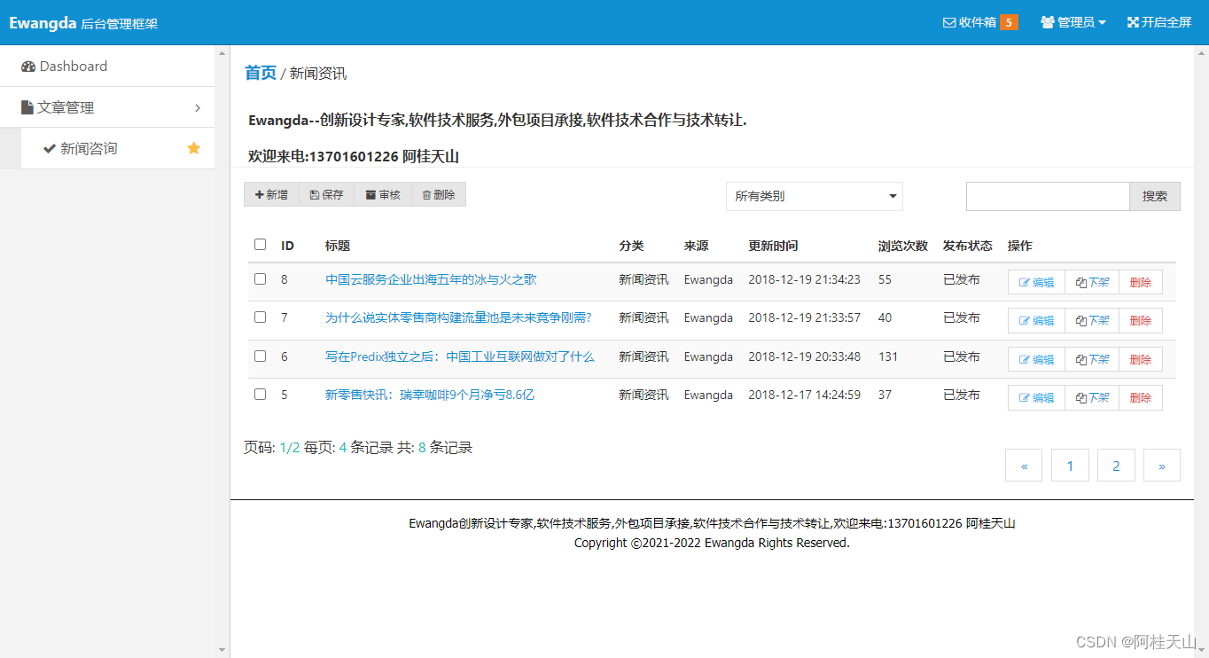Click 开启全屏 in the top bar
1209x658 pixels.
1159,22
